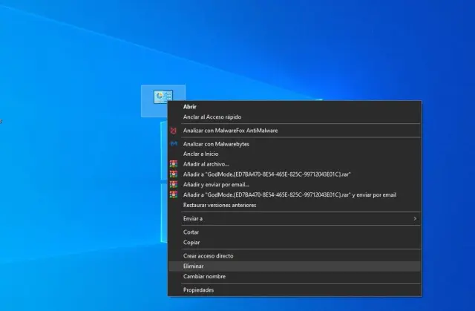475x311 pixels.
Task: Choose 'Añadir a GodMode .rar y enviar por email'
Action: [x=289, y=195]
